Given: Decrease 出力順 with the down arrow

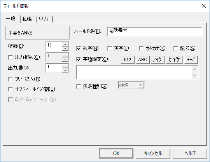Looking at the screenshot, I should coord(65,70).
